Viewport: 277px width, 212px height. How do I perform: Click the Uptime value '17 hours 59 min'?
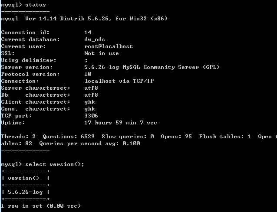110,123
